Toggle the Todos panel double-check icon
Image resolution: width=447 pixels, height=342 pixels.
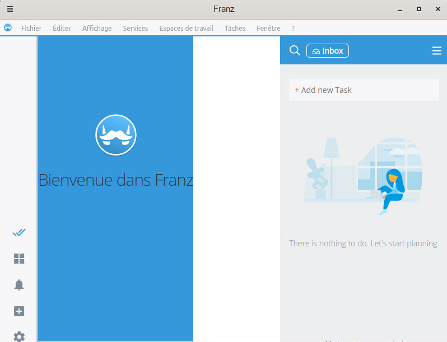[19, 232]
